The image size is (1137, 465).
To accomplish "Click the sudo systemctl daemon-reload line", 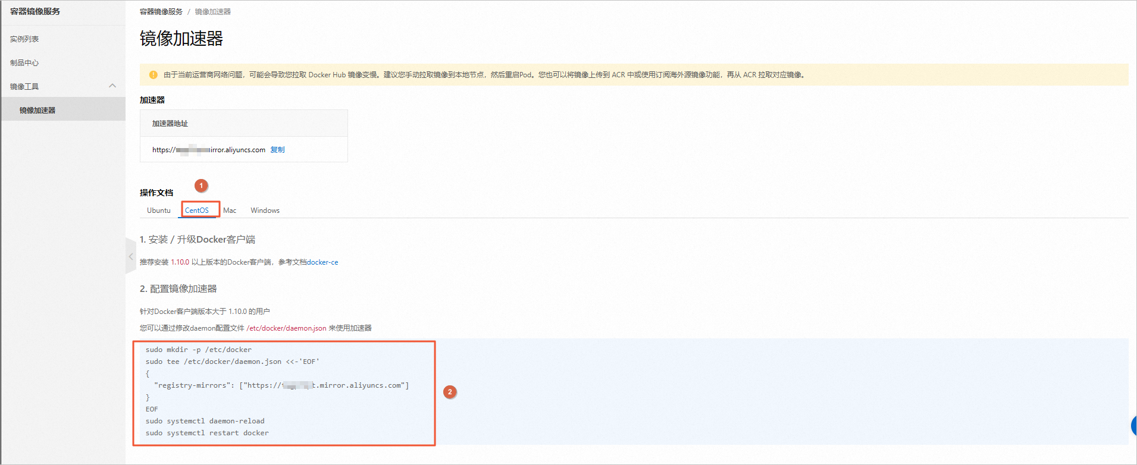I will pyautogui.click(x=205, y=421).
